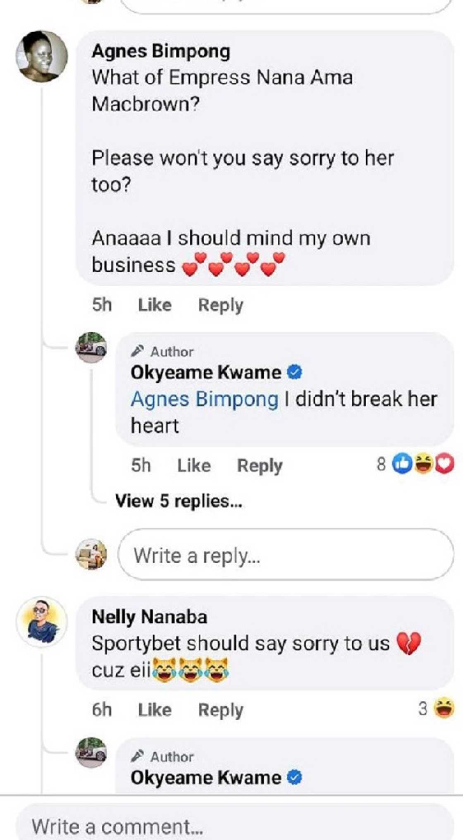Click the verified badge next to Okyeame Kwame's name

[x=294, y=373]
